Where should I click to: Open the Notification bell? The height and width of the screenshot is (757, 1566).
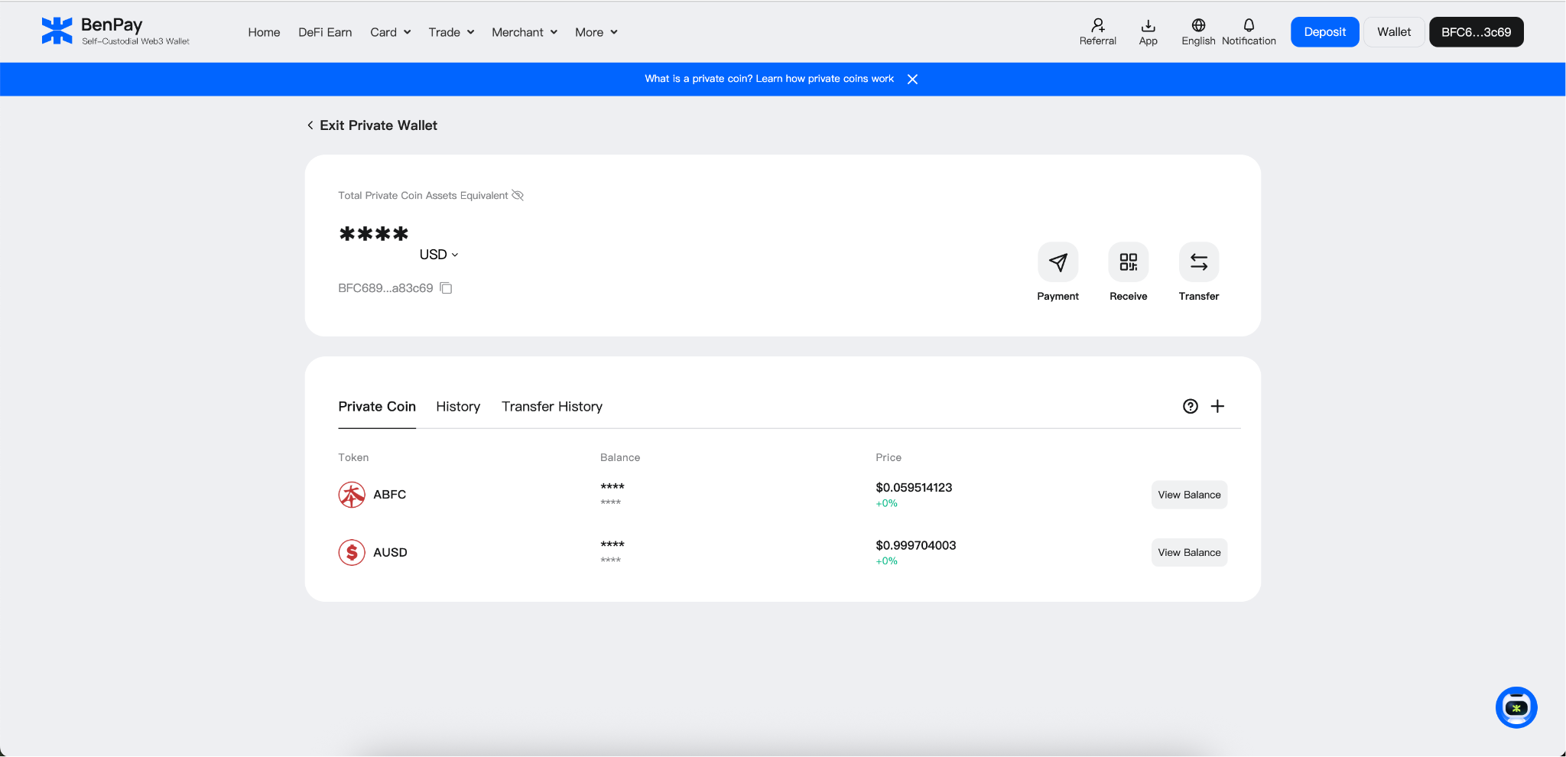1248,24
